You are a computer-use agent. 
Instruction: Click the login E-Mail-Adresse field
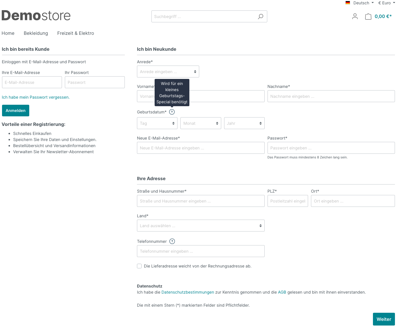point(32,82)
